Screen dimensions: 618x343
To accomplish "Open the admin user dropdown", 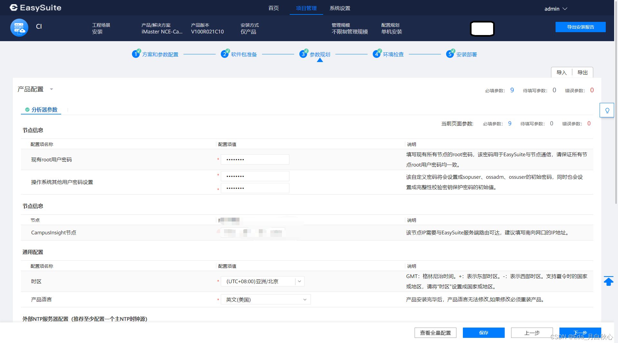I will (556, 9).
